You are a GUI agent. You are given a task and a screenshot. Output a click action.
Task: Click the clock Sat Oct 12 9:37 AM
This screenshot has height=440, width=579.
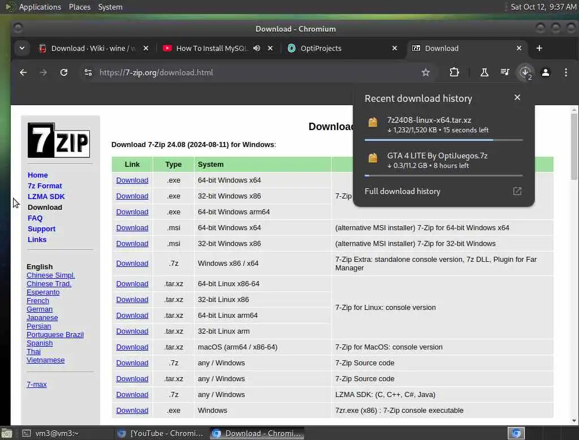coord(543,7)
